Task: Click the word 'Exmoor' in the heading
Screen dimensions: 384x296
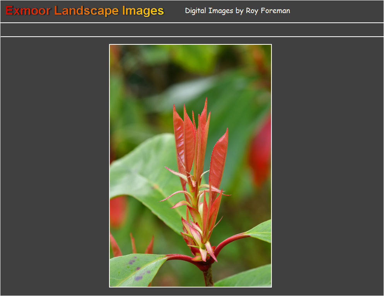Action: [28, 11]
